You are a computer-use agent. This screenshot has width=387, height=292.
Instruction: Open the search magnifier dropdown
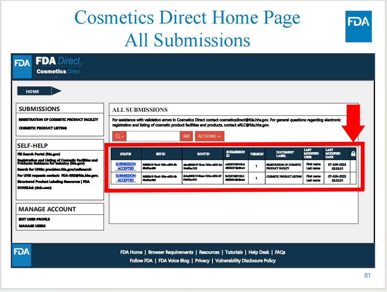tap(119, 136)
